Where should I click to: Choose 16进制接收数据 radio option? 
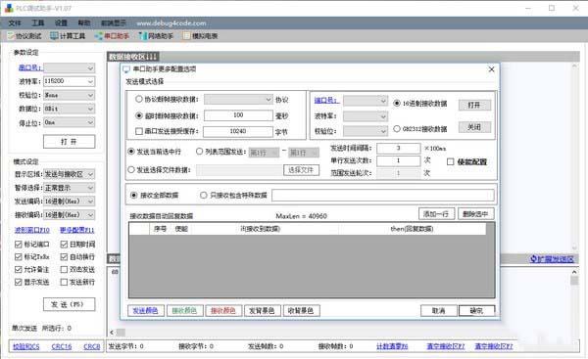tap(397, 103)
